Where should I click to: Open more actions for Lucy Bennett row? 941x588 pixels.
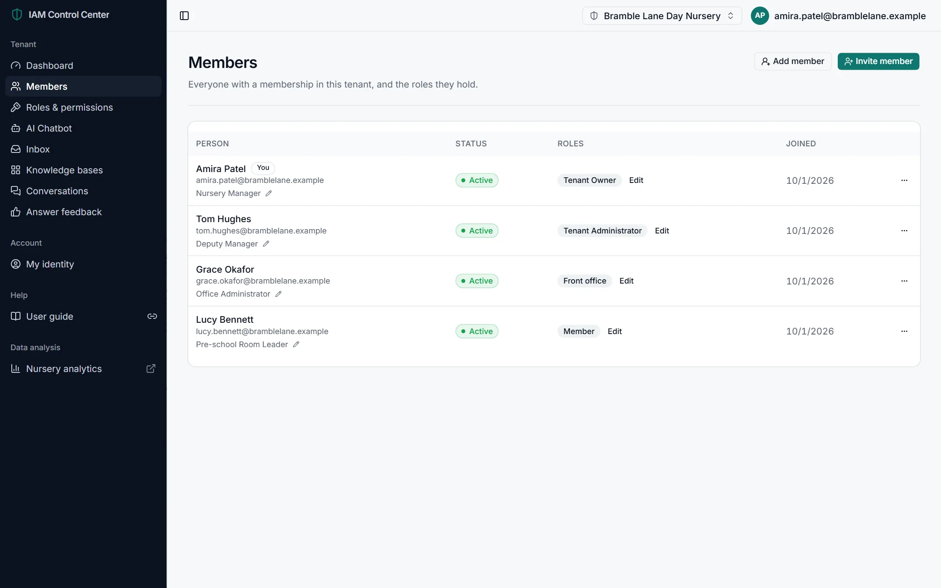904,331
